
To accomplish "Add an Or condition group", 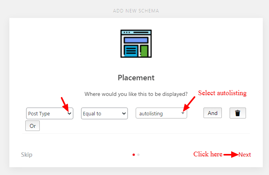I will (x=33, y=126).
